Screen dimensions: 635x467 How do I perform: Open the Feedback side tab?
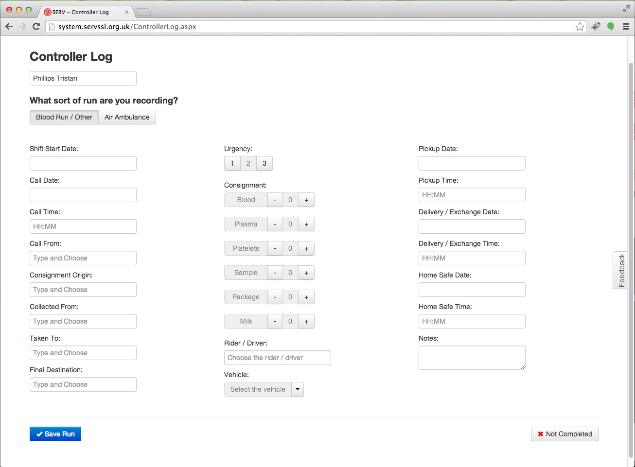point(621,270)
